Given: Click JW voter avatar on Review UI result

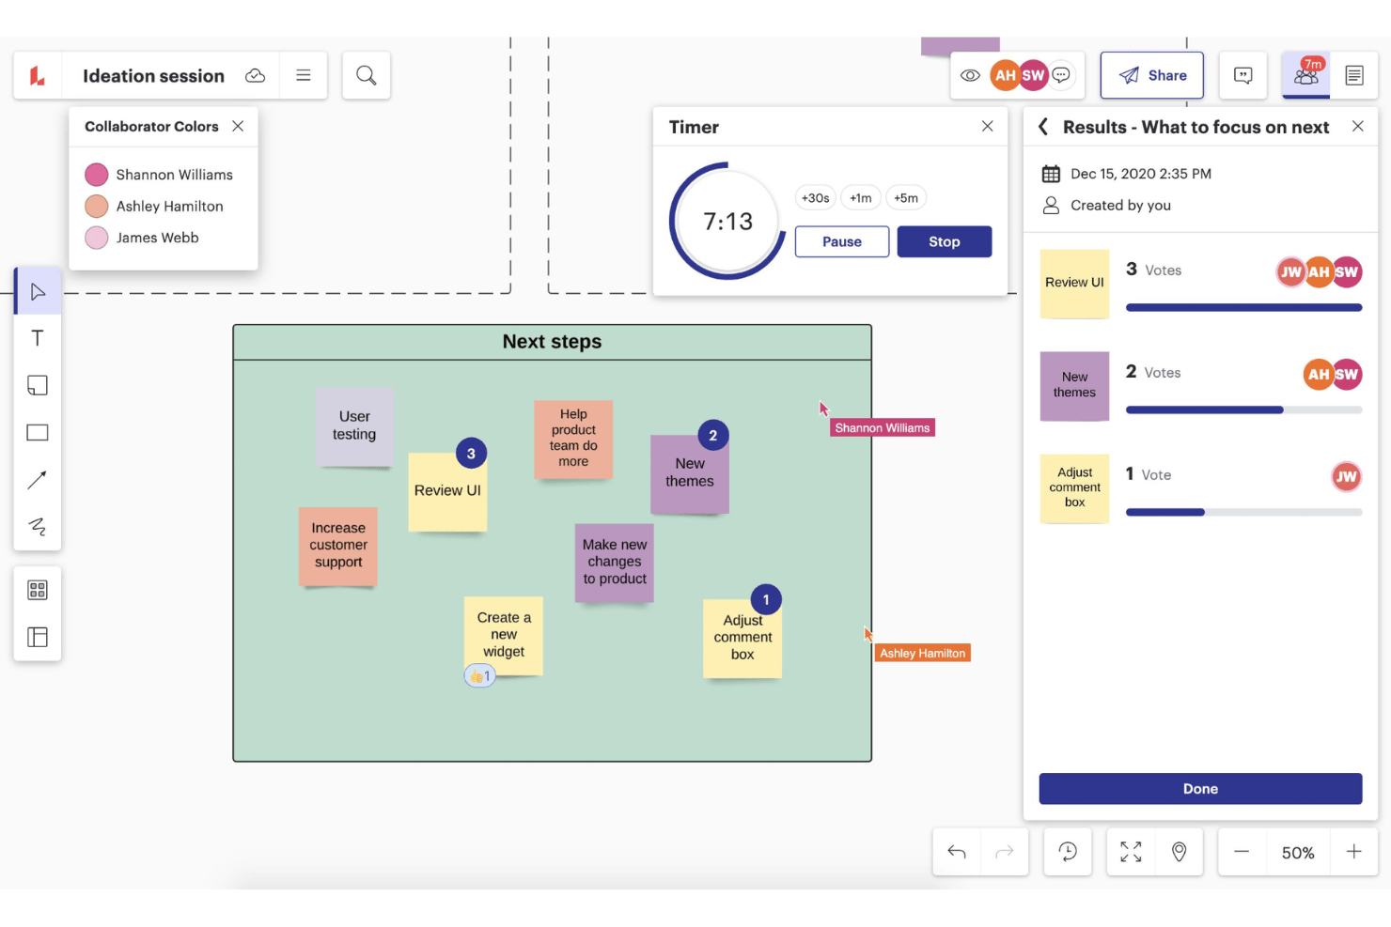Looking at the screenshot, I should [1291, 271].
